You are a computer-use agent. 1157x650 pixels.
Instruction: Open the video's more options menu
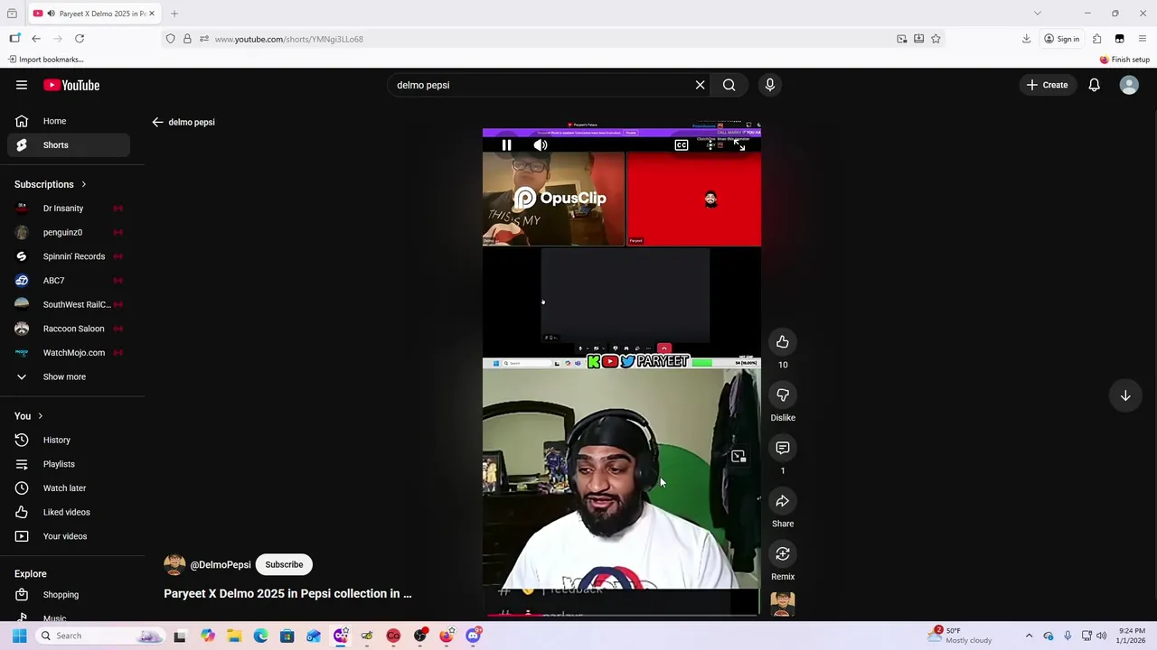pyautogui.click(x=711, y=145)
